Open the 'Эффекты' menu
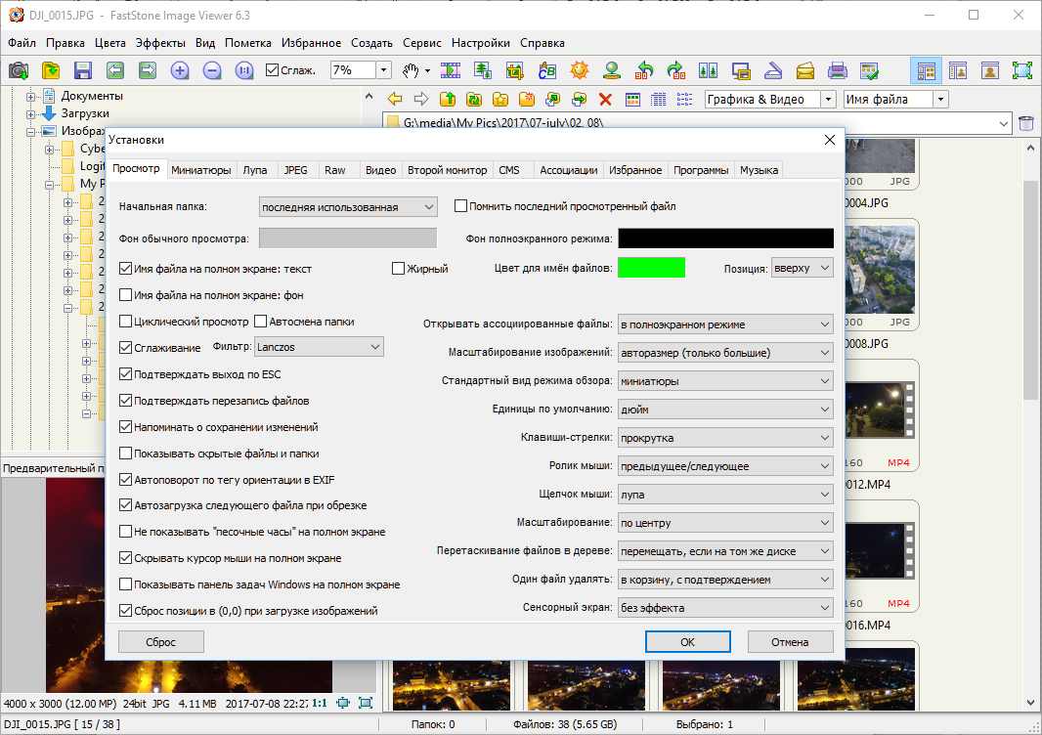This screenshot has width=1042, height=735. pyautogui.click(x=160, y=43)
